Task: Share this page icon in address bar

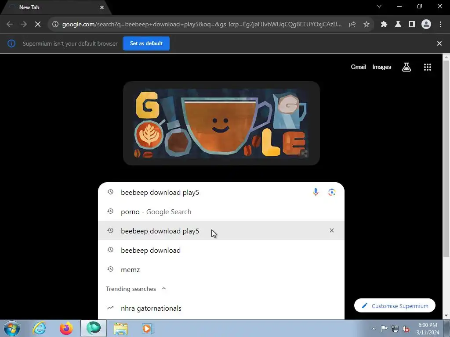Action: (352, 25)
